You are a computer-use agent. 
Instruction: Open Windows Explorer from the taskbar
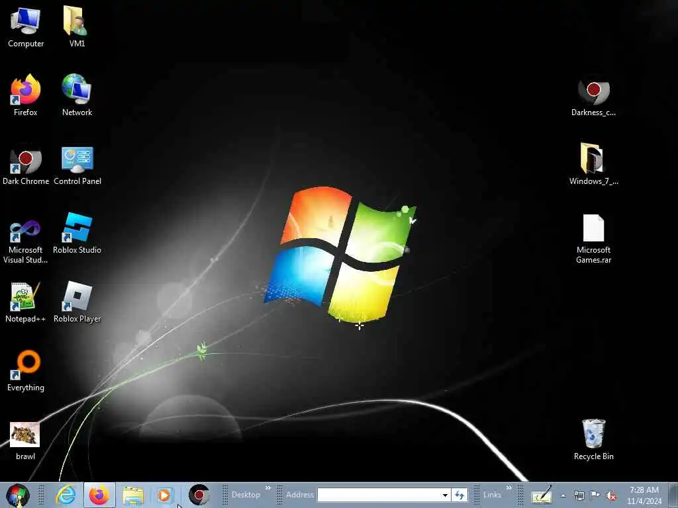point(132,495)
